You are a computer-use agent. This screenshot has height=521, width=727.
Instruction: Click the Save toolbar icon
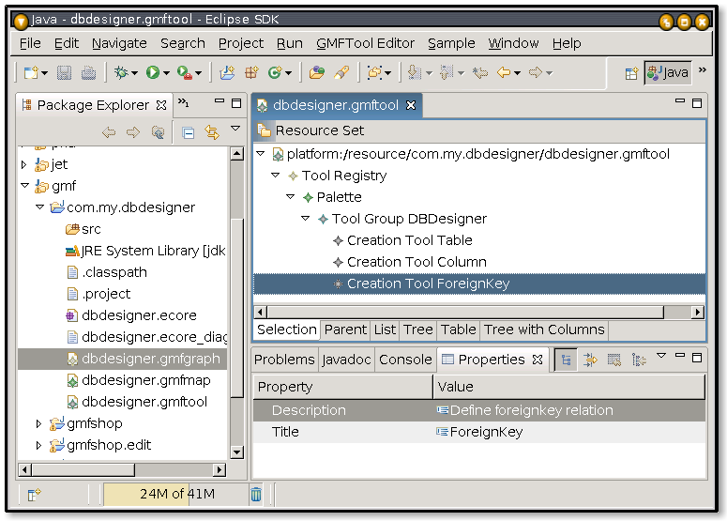pos(65,72)
